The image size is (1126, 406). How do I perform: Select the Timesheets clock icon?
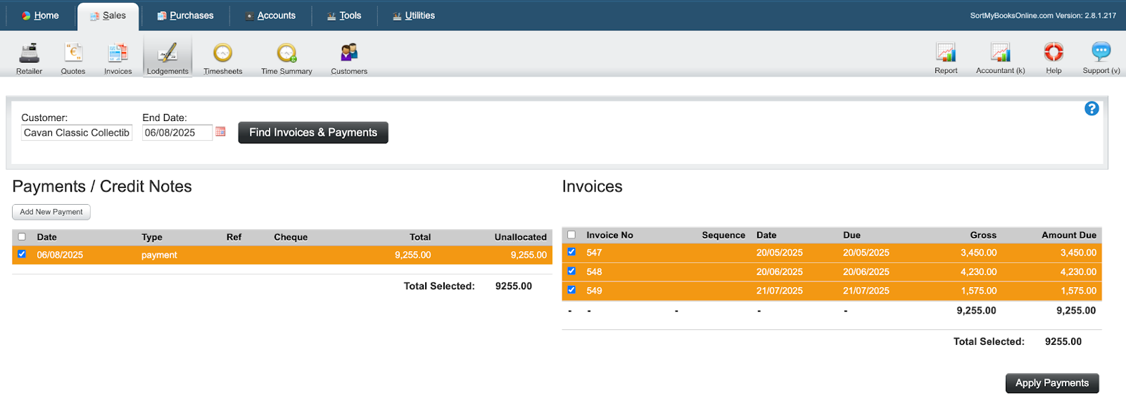click(x=222, y=53)
